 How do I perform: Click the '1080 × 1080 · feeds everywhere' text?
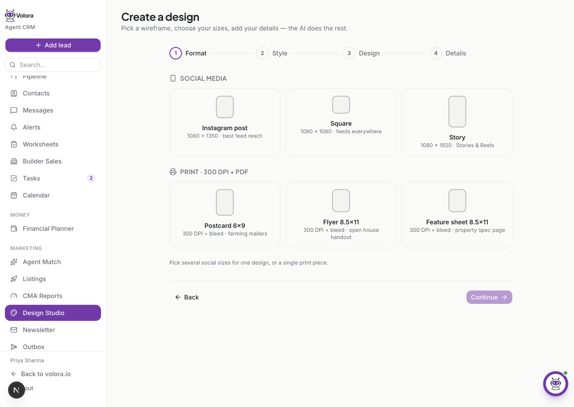tap(341, 131)
